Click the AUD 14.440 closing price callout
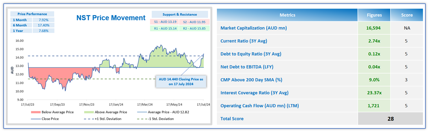The height and width of the screenshot is (132, 429). click(181, 82)
